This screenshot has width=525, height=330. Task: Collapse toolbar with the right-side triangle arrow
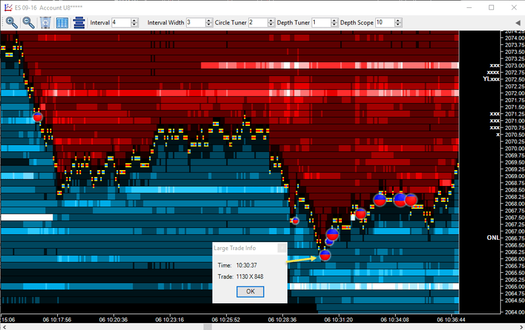(x=517, y=23)
